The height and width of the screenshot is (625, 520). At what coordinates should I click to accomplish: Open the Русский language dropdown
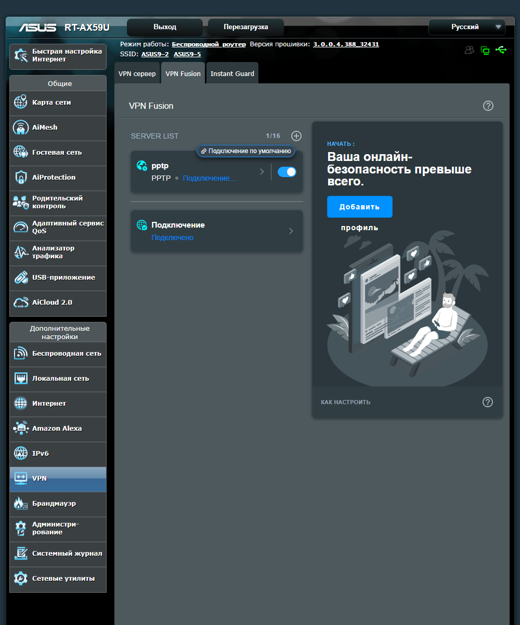click(466, 27)
